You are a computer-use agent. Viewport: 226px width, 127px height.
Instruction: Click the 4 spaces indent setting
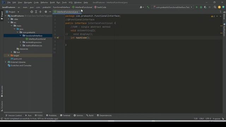tap(216, 119)
